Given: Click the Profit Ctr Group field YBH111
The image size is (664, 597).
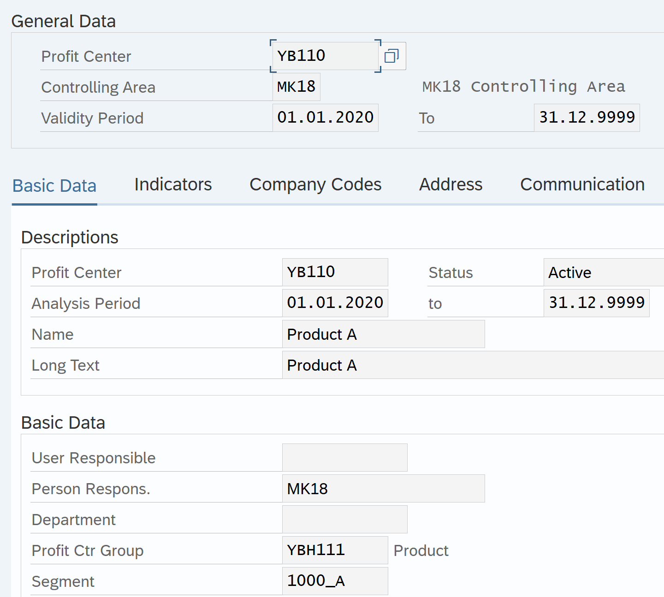Looking at the screenshot, I should pos(335,550).
